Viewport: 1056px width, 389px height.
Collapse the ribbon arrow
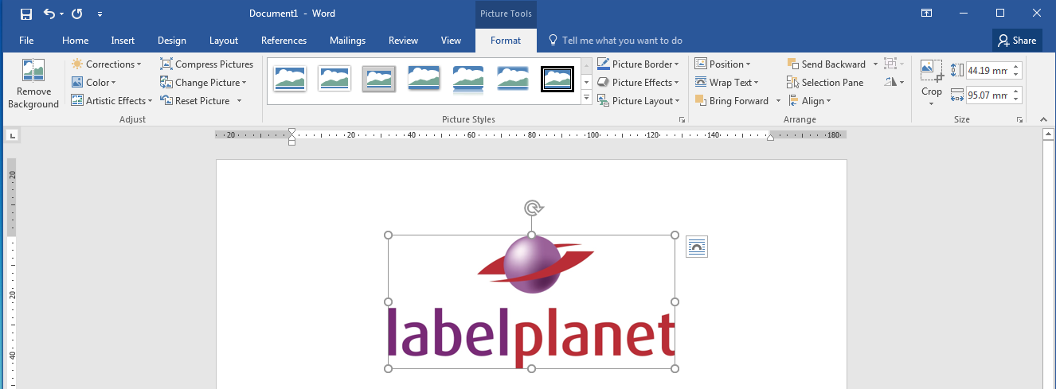point(1045,119)
